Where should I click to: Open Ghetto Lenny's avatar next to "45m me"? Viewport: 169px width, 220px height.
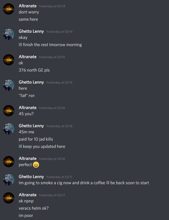(x=9, y=129)
